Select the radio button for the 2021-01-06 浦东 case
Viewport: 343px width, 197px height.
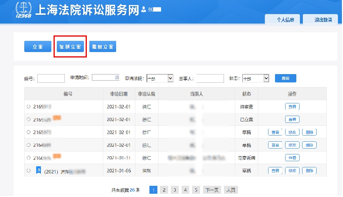click(x=29, y=171)
